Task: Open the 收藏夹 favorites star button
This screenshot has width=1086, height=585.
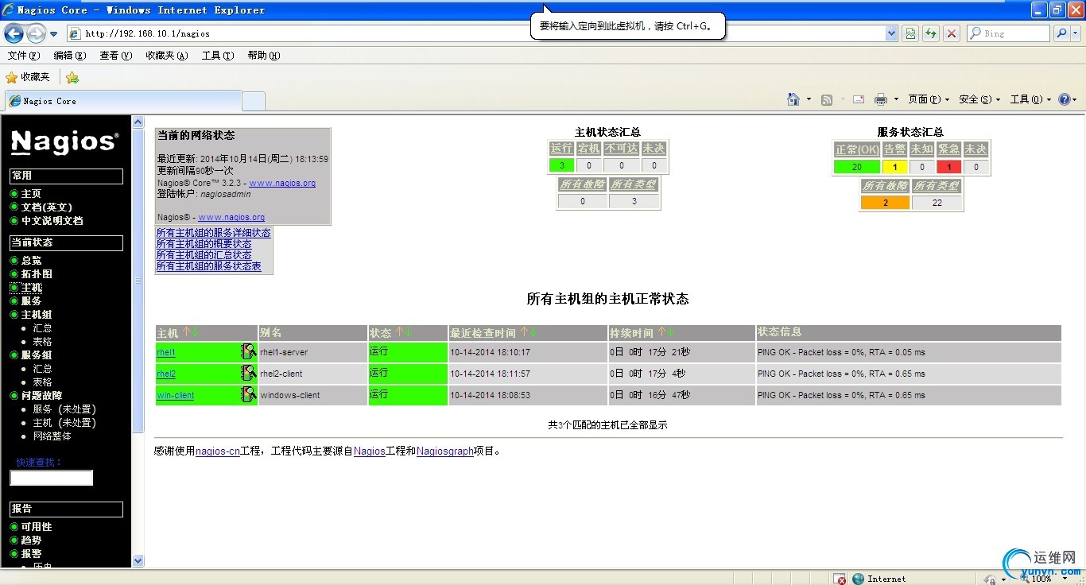Action: 28,77
